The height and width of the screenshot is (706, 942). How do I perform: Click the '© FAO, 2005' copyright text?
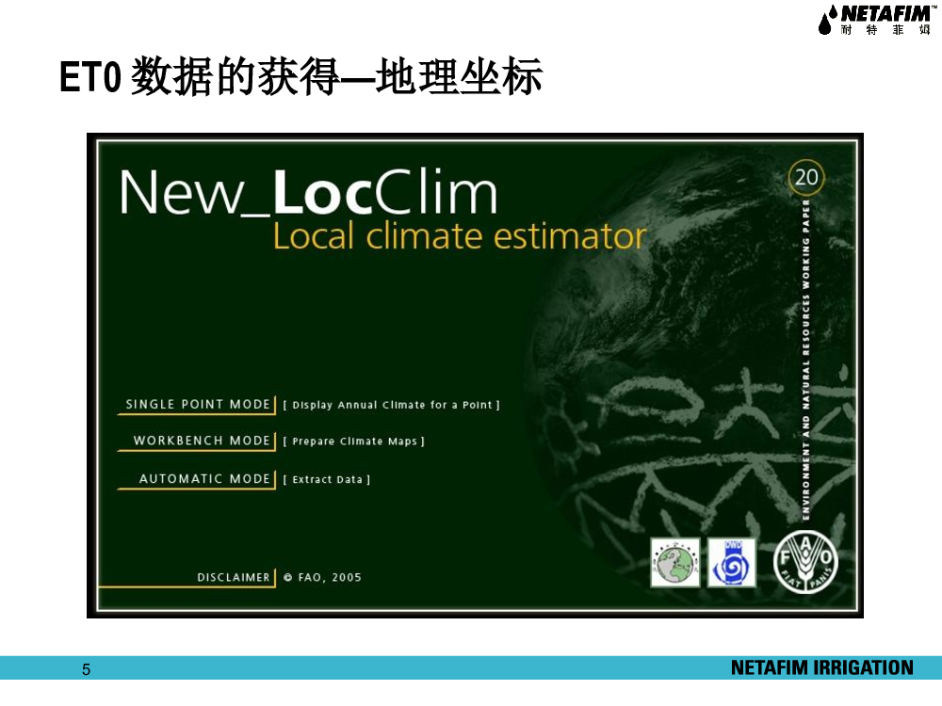(322, 577)
